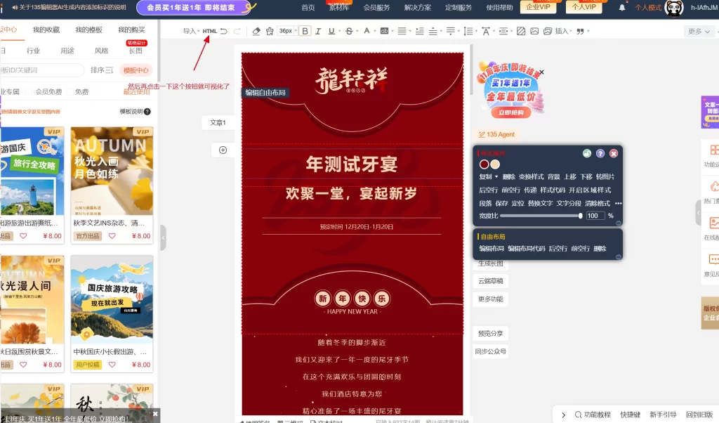
Task: Click the help question mark on the style panel
Action: click(601, 154)
